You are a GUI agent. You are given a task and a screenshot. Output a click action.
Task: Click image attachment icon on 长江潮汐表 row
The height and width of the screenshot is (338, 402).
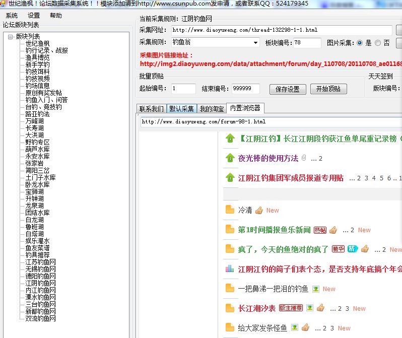click(x=310, y=308)
